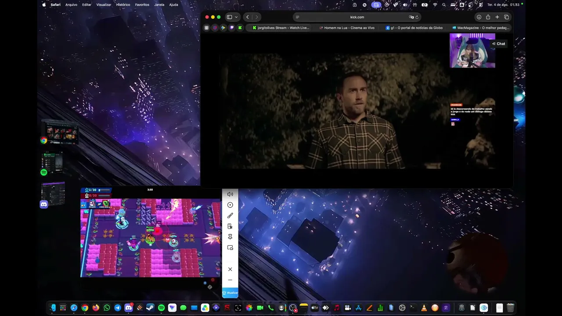The width and height of the screenshot is (562, 316).
Task: Open the Trash in the dock
Action: pyautogui.click(x=510, y=308)
